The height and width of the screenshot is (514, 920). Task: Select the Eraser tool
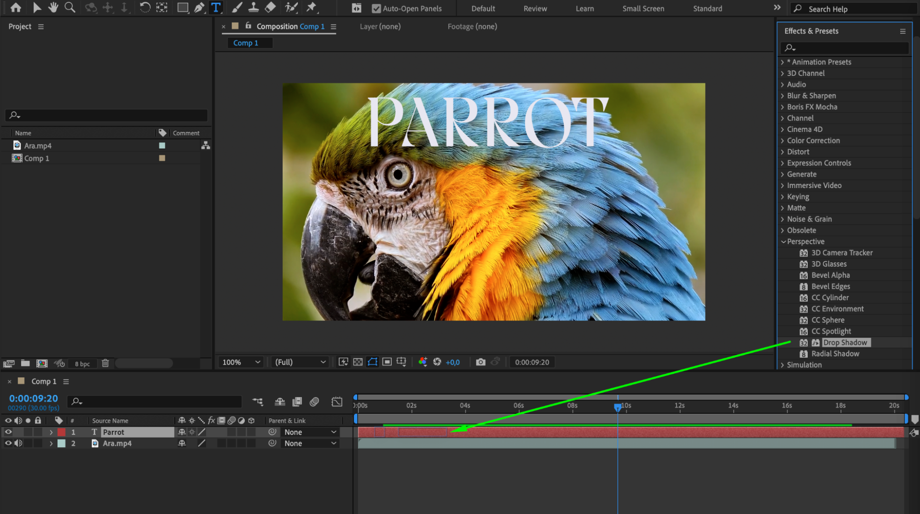(x=271, y=7)
